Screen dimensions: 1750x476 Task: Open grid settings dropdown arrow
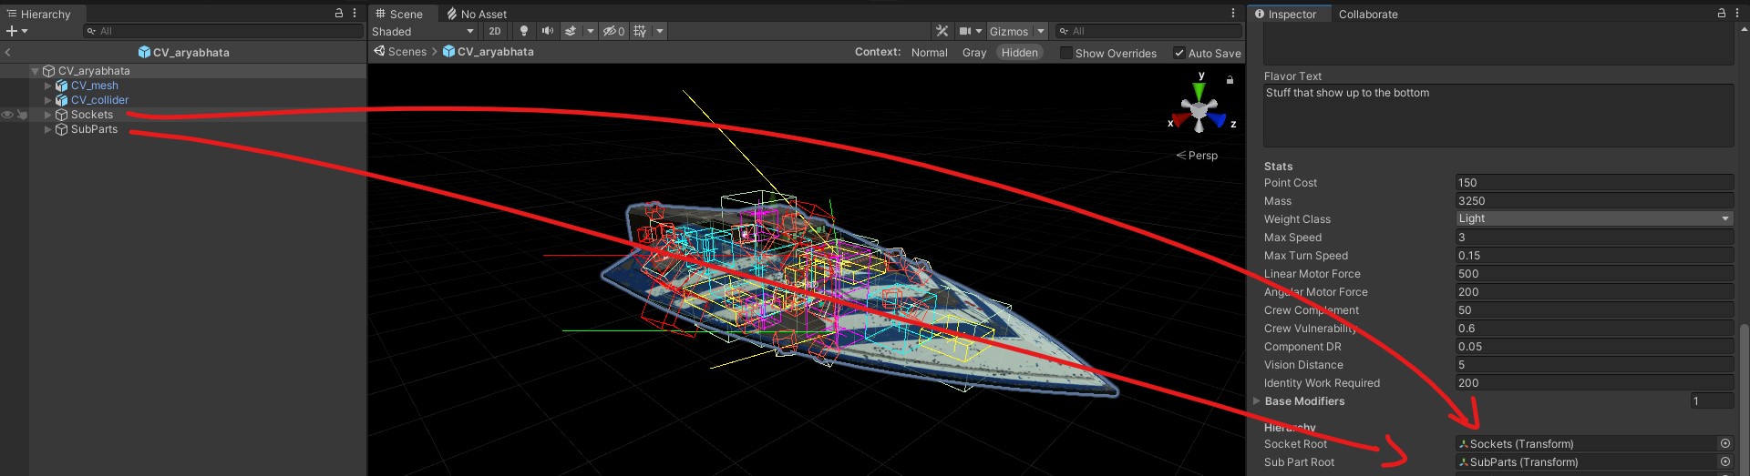pyautogui.click(x=660, y=31)
